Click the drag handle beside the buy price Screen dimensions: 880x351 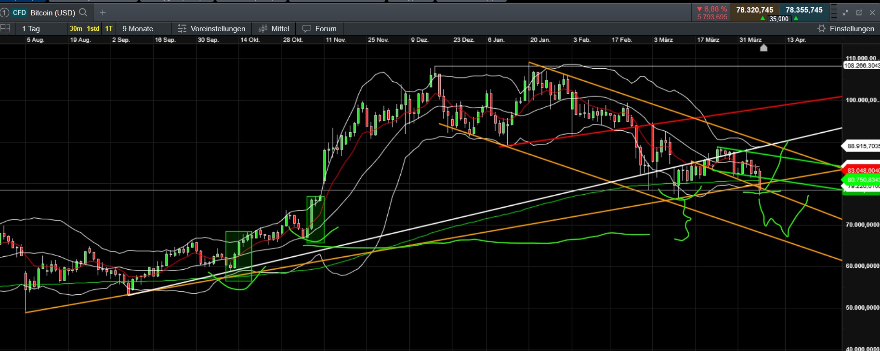click(835, 13)
